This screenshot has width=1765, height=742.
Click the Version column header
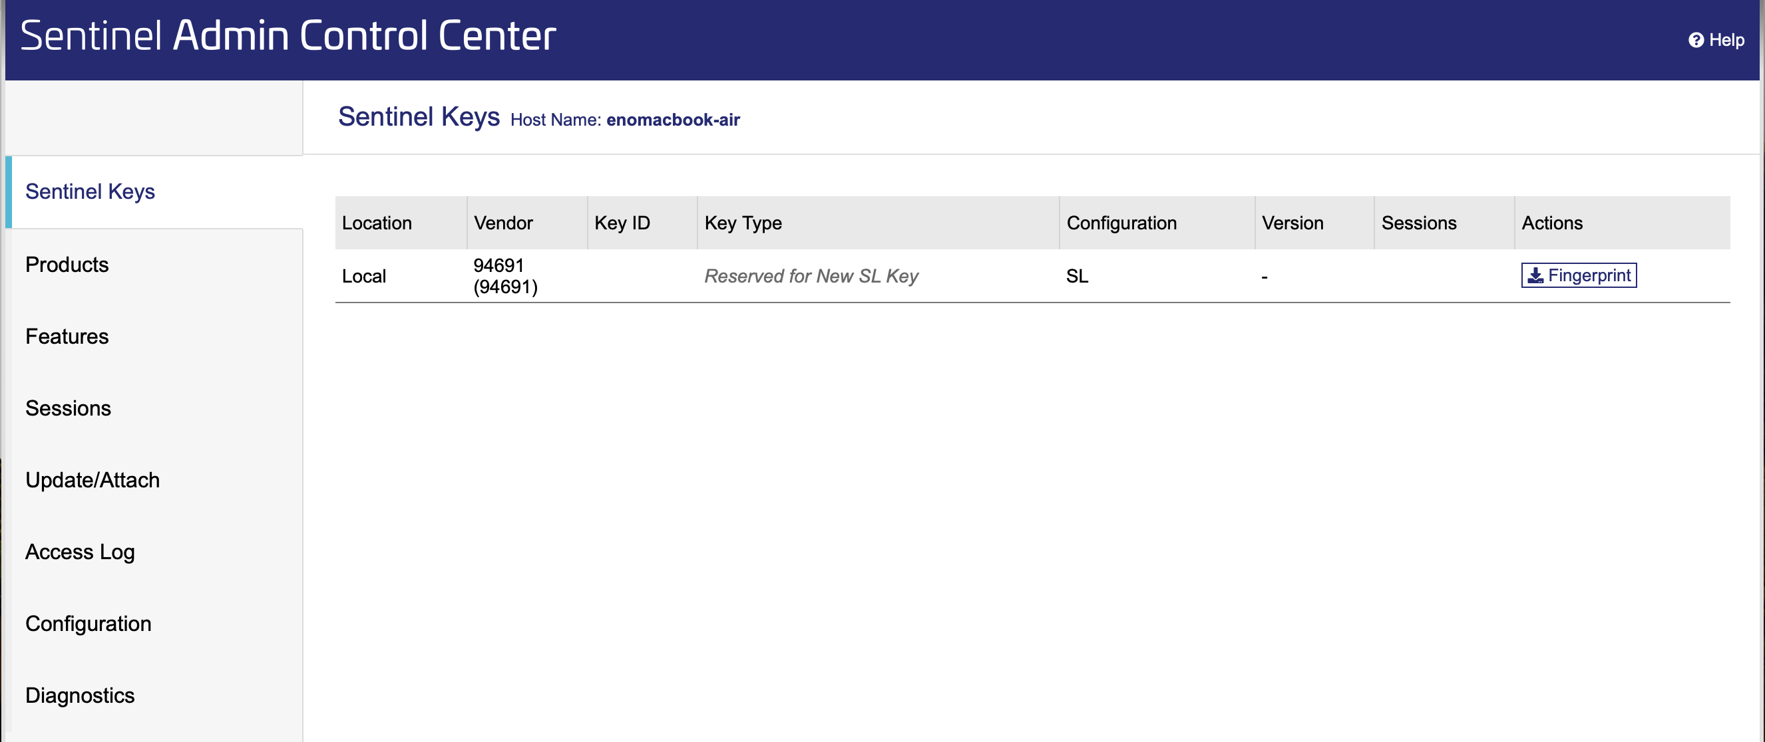coord(1315,223)
